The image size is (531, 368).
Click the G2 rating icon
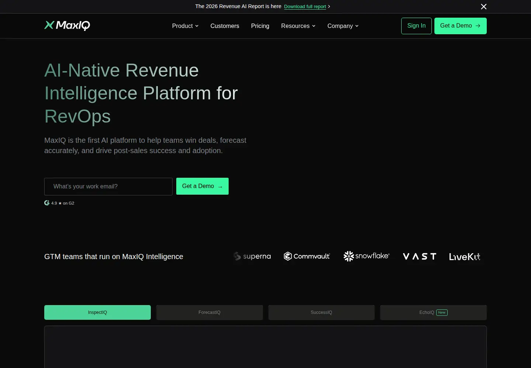point(47,203)
